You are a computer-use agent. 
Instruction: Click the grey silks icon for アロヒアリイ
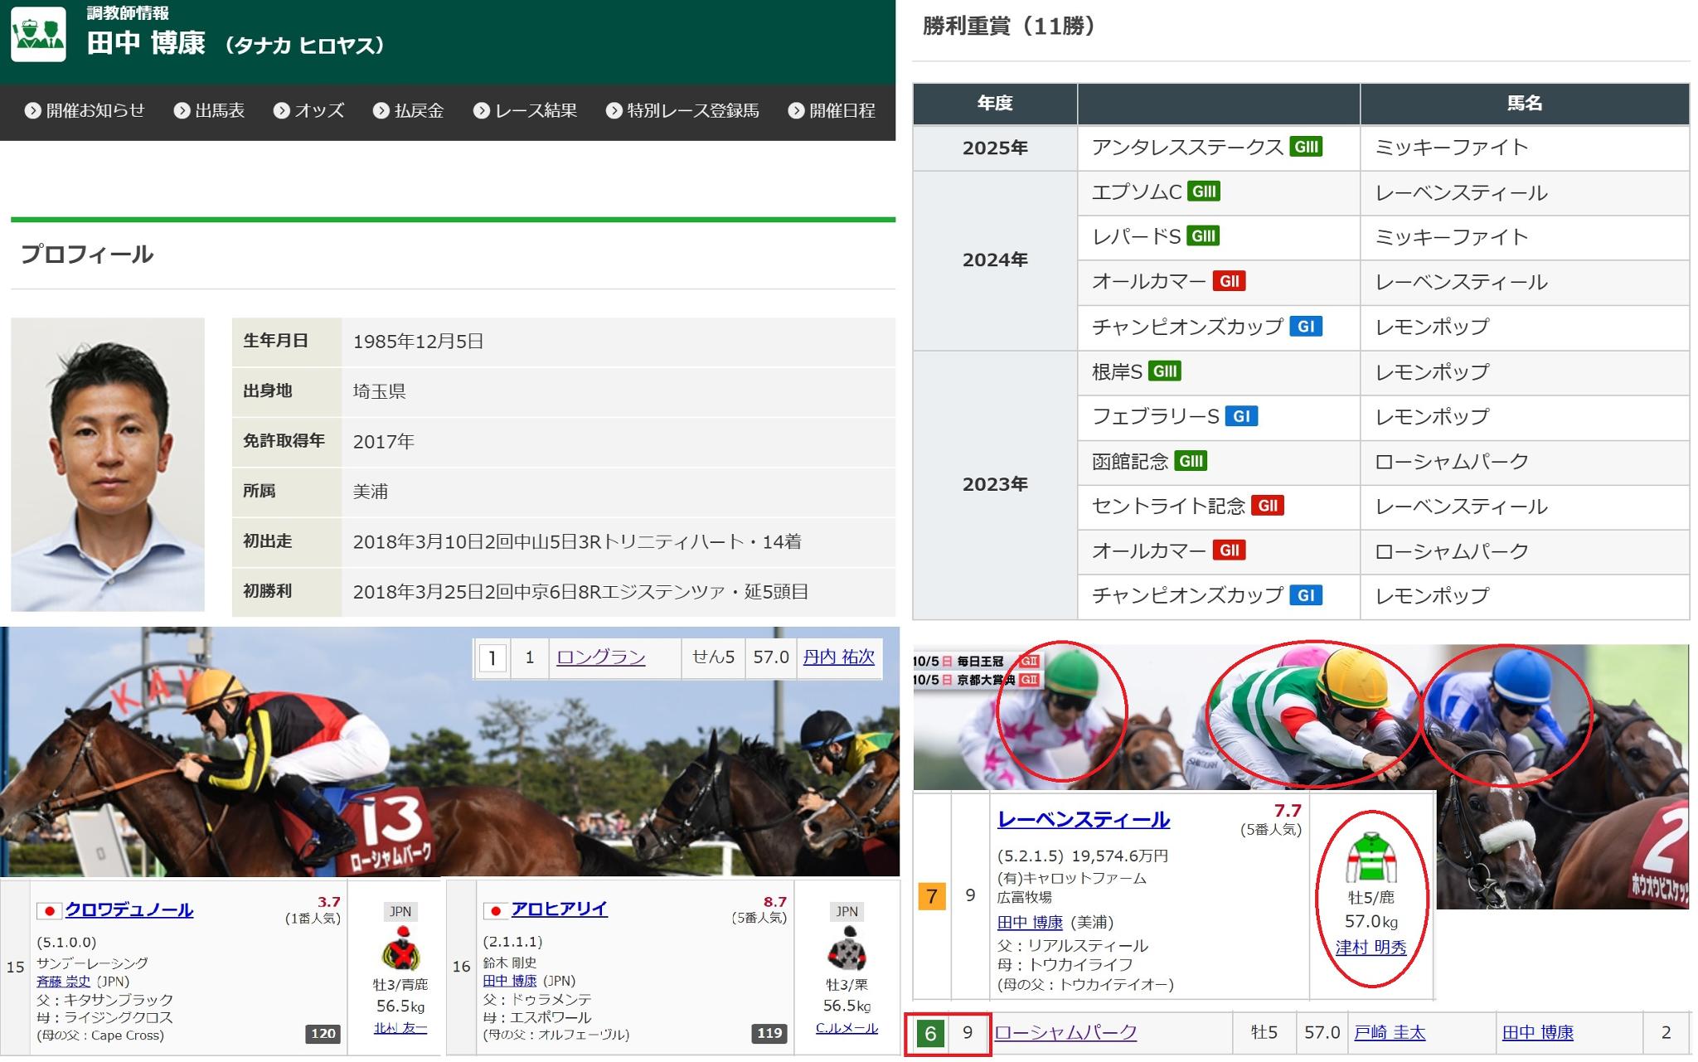[847, 948]
